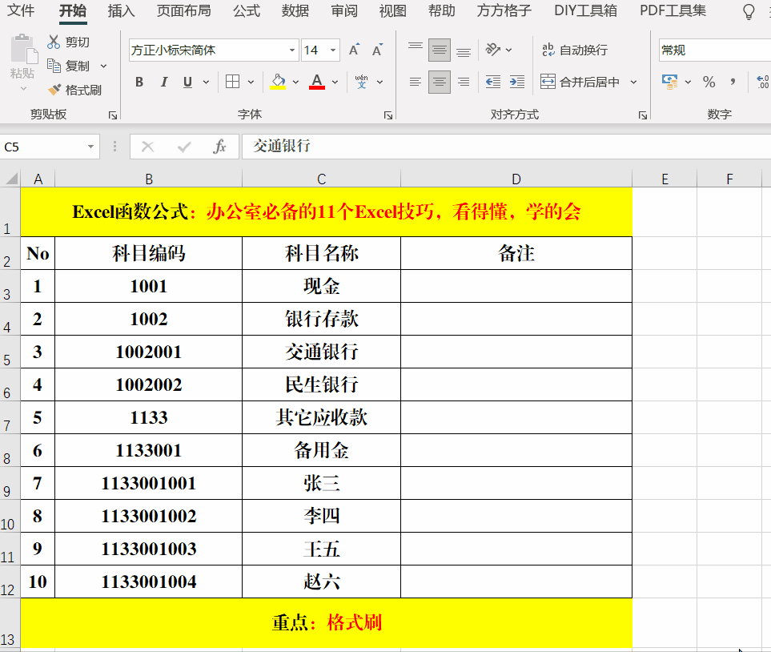The width and height of the screenshot is (771, 652).
Task: Click the Tell Me lightbulb icon
Action: (x=749, y=12)
